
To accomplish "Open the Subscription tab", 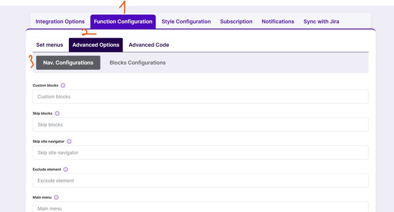I will click(236, 22).
